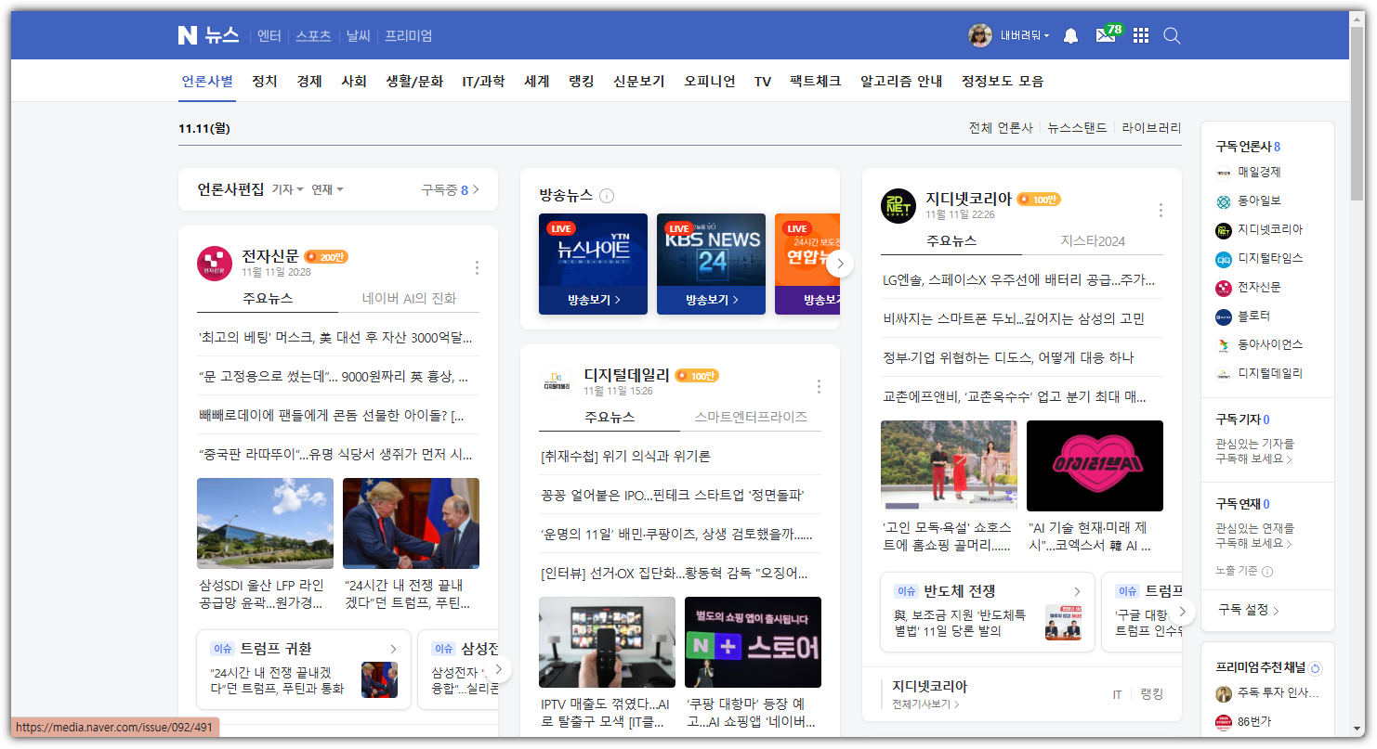The width and height of the screenshot is (1377, 749).
Task: Open article 비싸지는 스마트폰 두뇌...깊어지는 삼성의 고민
Action: click(1014, 318)
